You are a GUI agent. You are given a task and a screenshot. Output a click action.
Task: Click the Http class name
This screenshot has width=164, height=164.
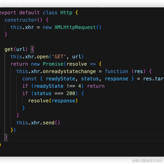[x=66, y=12]
